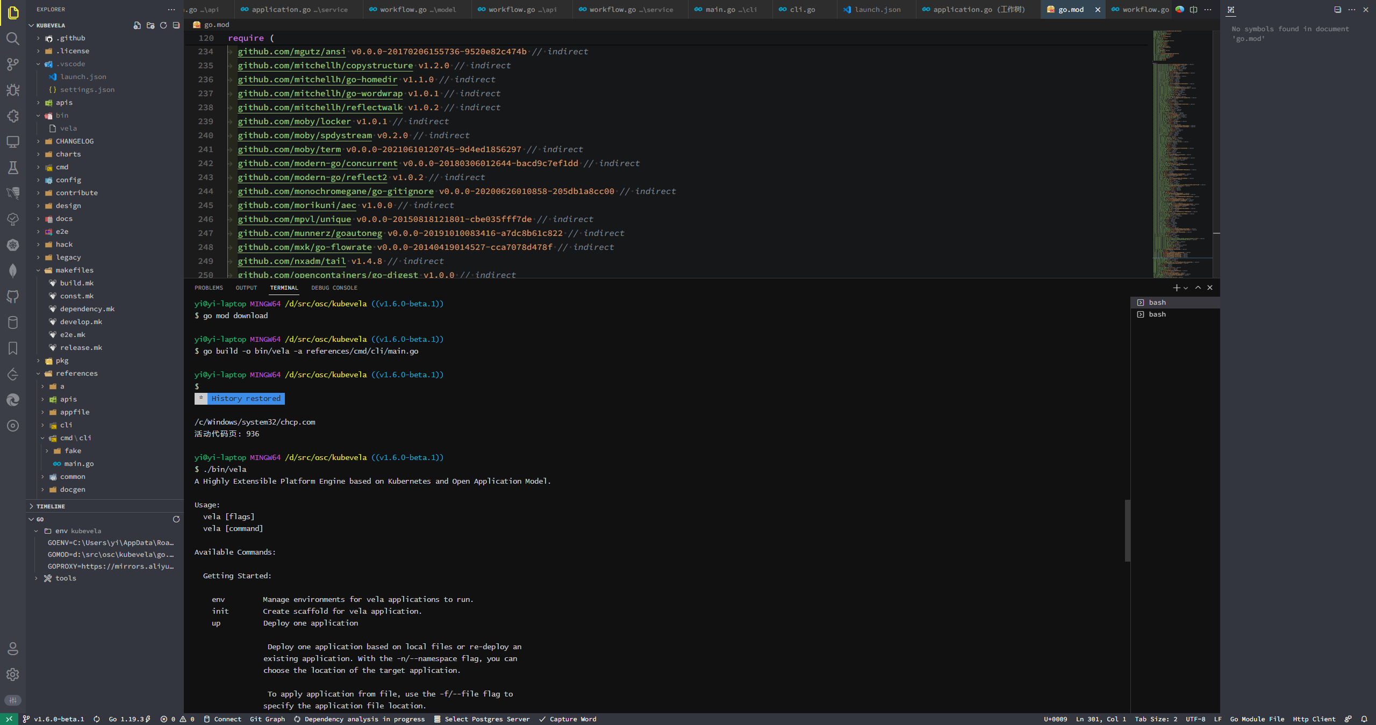Screen dimensions: 1376x725
Task: Open the Extensions view
Action: tap(13, 116)
